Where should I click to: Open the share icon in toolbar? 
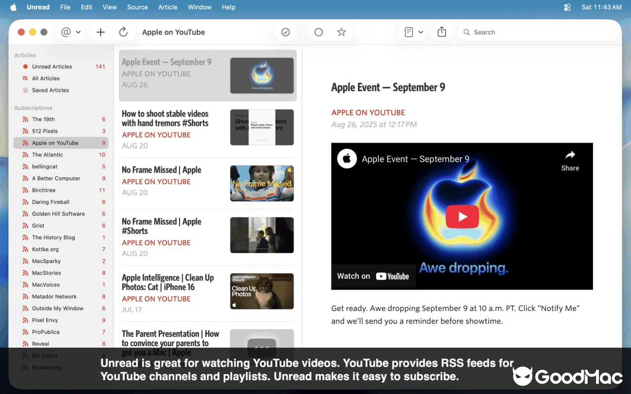point(442,32)
